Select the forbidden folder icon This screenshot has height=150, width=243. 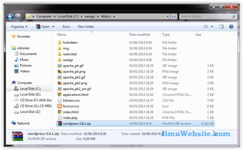coord(60,42)
